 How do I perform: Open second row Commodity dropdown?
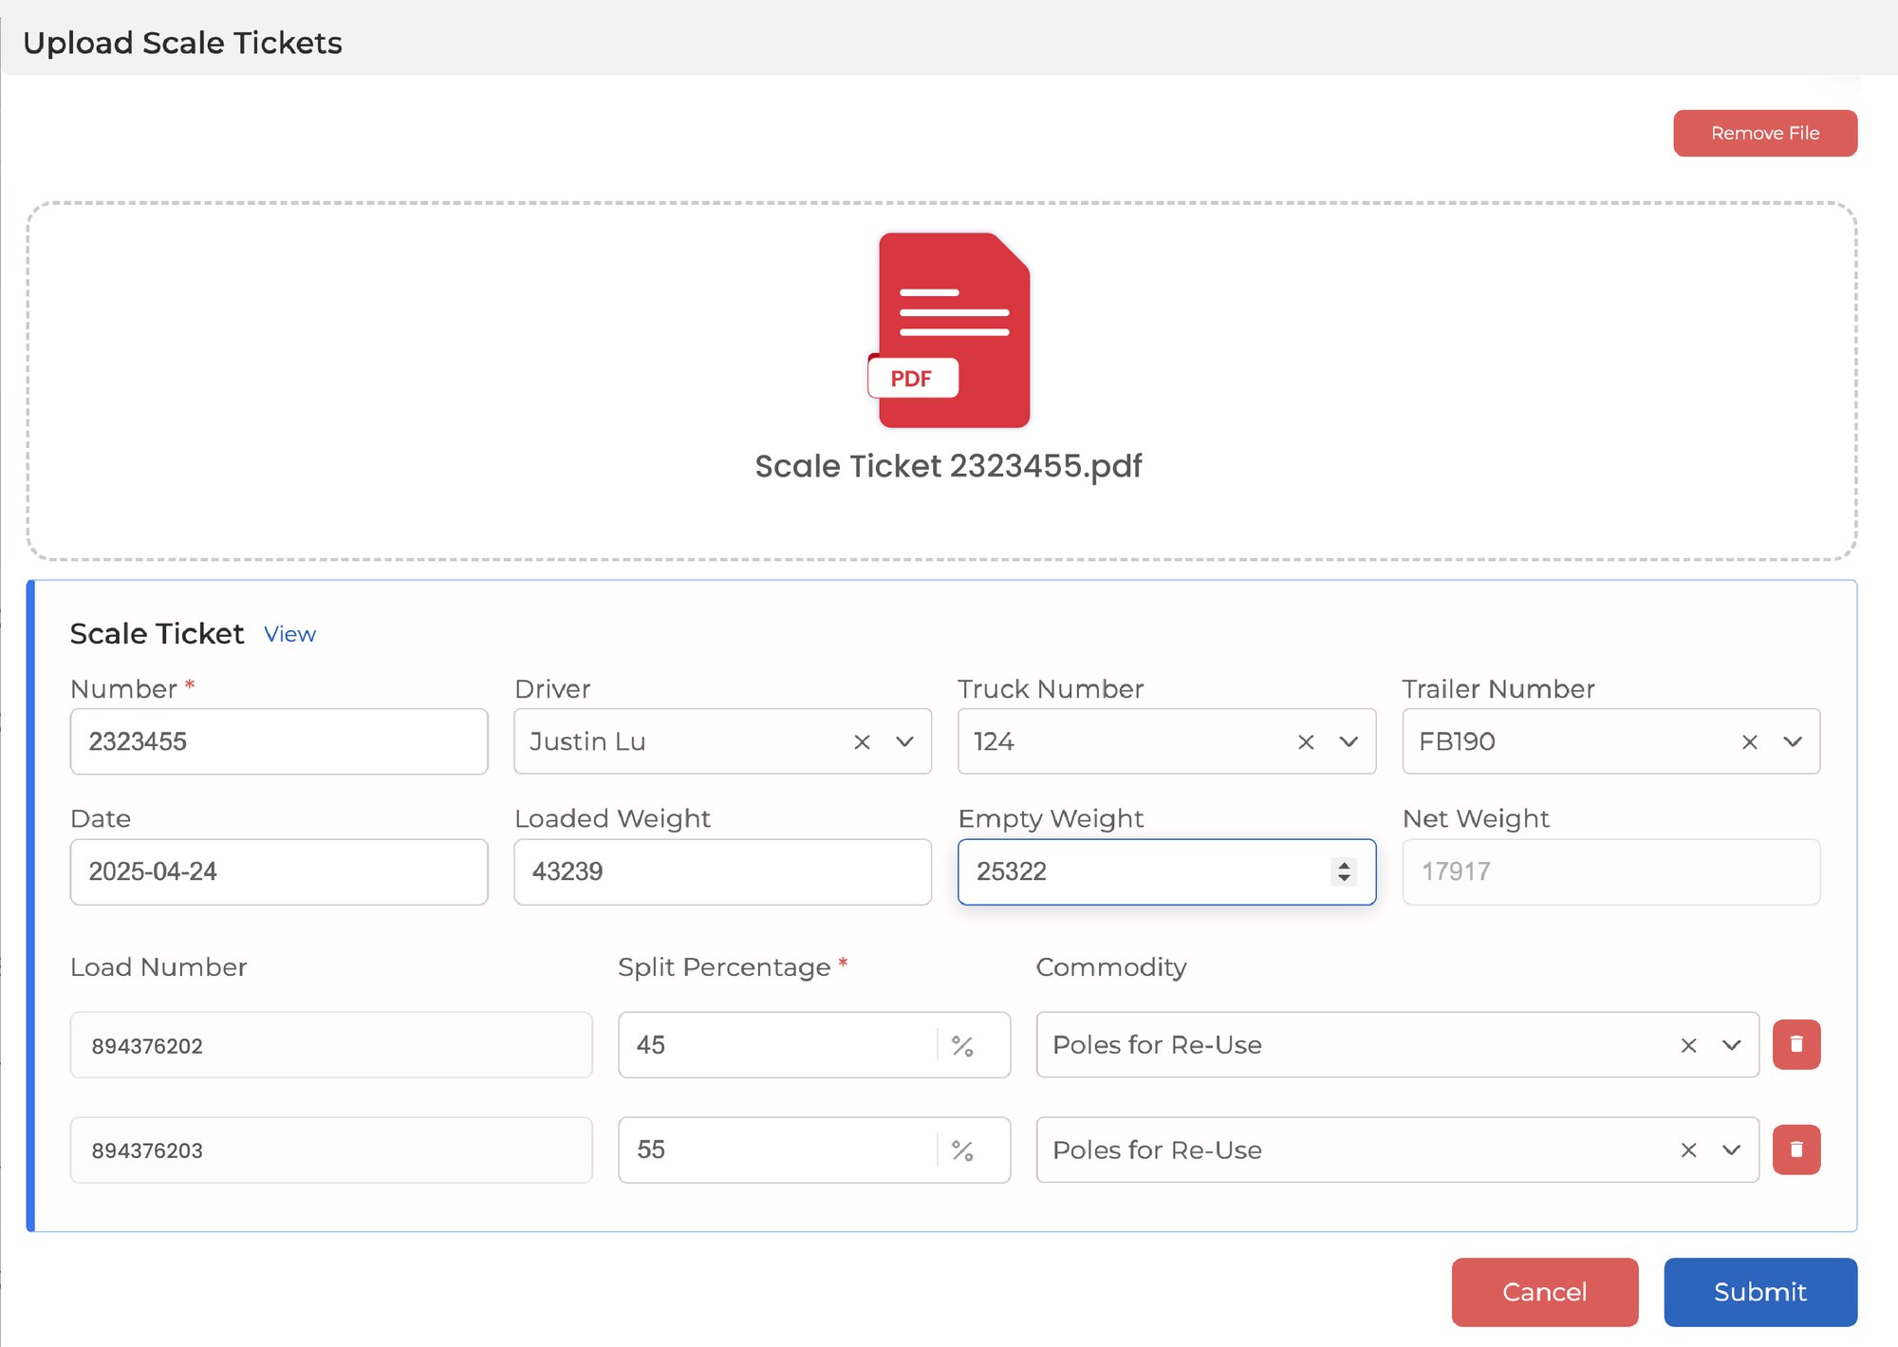(1731, 1150)
